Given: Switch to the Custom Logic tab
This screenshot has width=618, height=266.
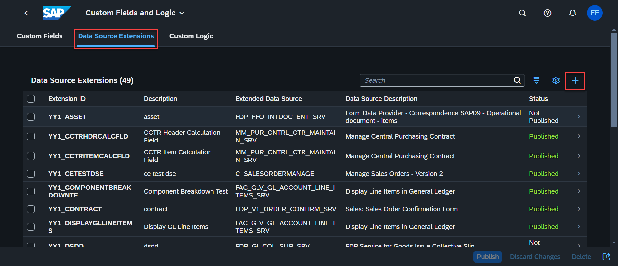Looking at the screenshot, I should pyautogui.click(x=191, y=36).
